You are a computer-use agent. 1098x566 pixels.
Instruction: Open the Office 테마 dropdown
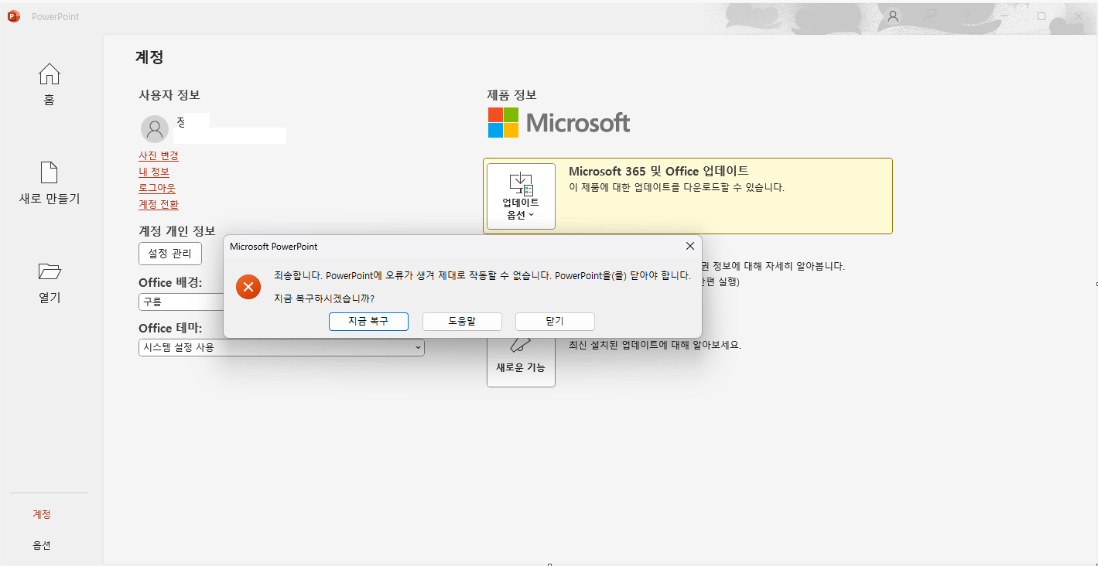pos(282,347)
